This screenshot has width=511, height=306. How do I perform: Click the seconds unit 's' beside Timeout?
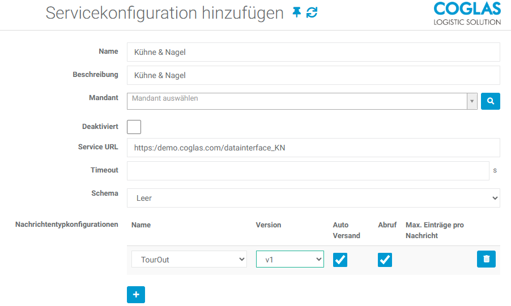(x=495, y=170)
